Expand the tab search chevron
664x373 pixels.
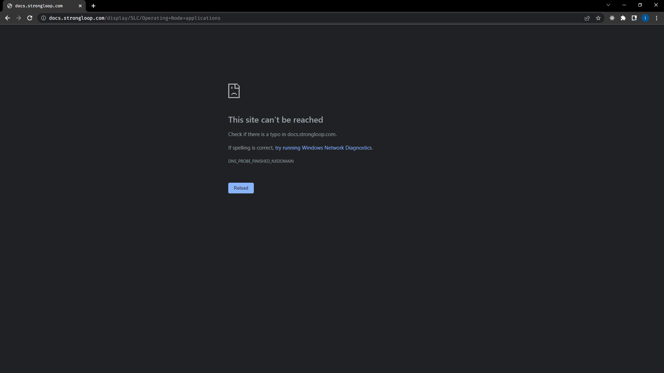(608, 5)
